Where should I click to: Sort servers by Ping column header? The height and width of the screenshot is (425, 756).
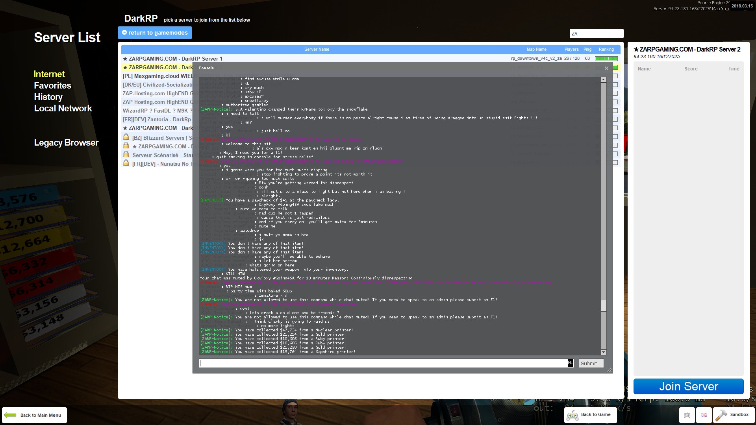coord(587,49)
